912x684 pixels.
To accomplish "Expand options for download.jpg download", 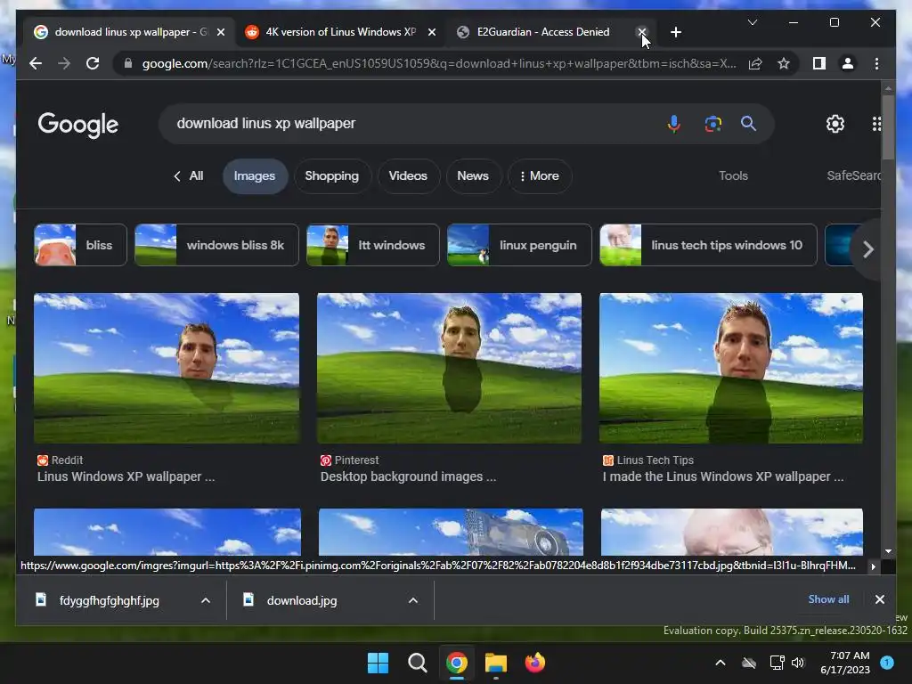I will point(413,600).
